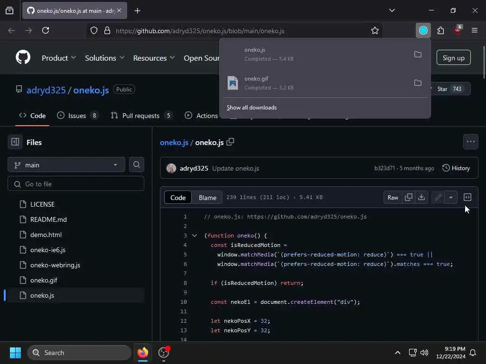Open the more file actions ellipsis
This screenshot has width=486, height=364.
coord(470,142)
